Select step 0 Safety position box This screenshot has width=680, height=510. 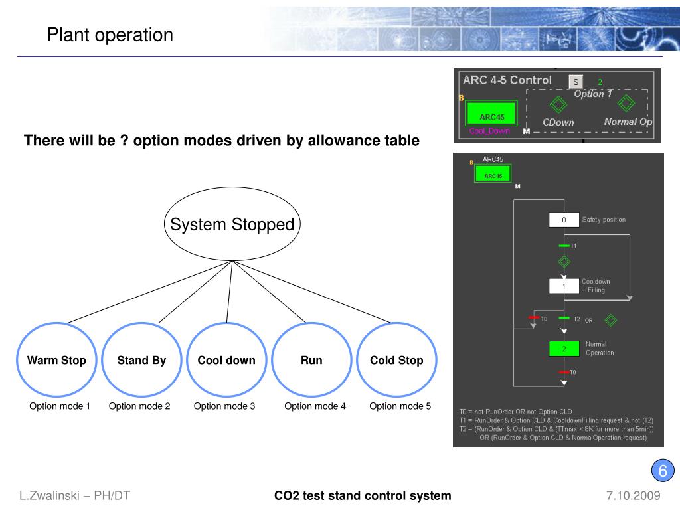564,220
